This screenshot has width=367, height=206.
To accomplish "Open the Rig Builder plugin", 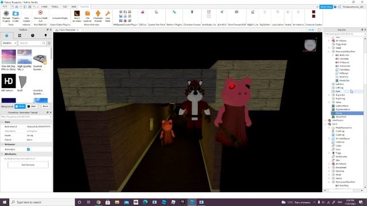I will (x=265, y=12).
